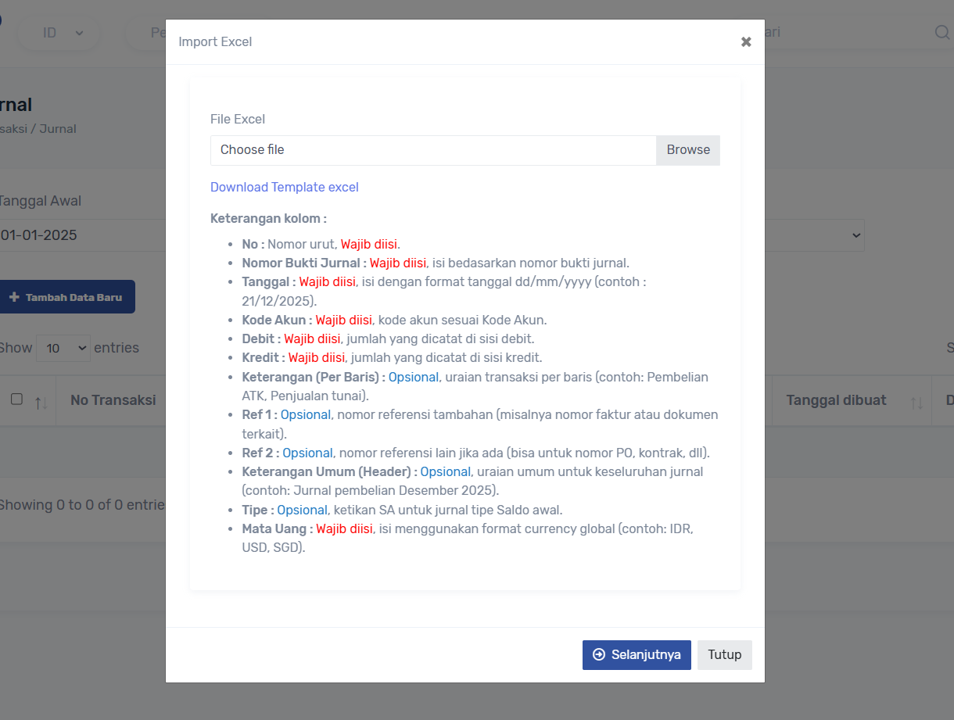Click the Browse button for the Excel file
The image size is (954, 720).
point(688,150)
